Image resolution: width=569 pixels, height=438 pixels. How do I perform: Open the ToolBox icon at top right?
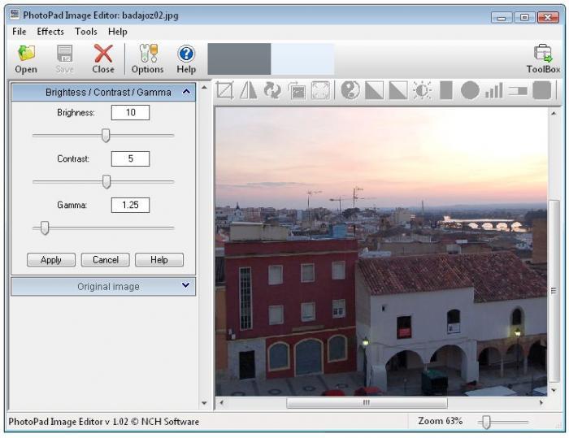pyautogui.click(x=543, y=54)
